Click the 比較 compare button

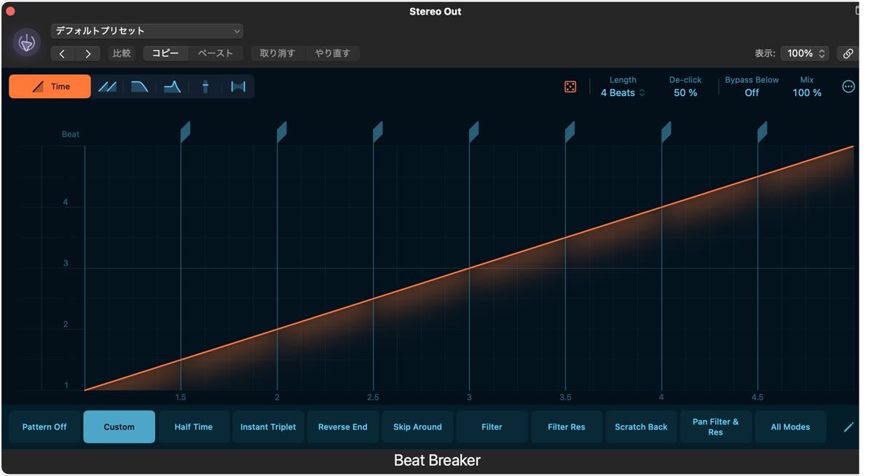coord(122,53)
